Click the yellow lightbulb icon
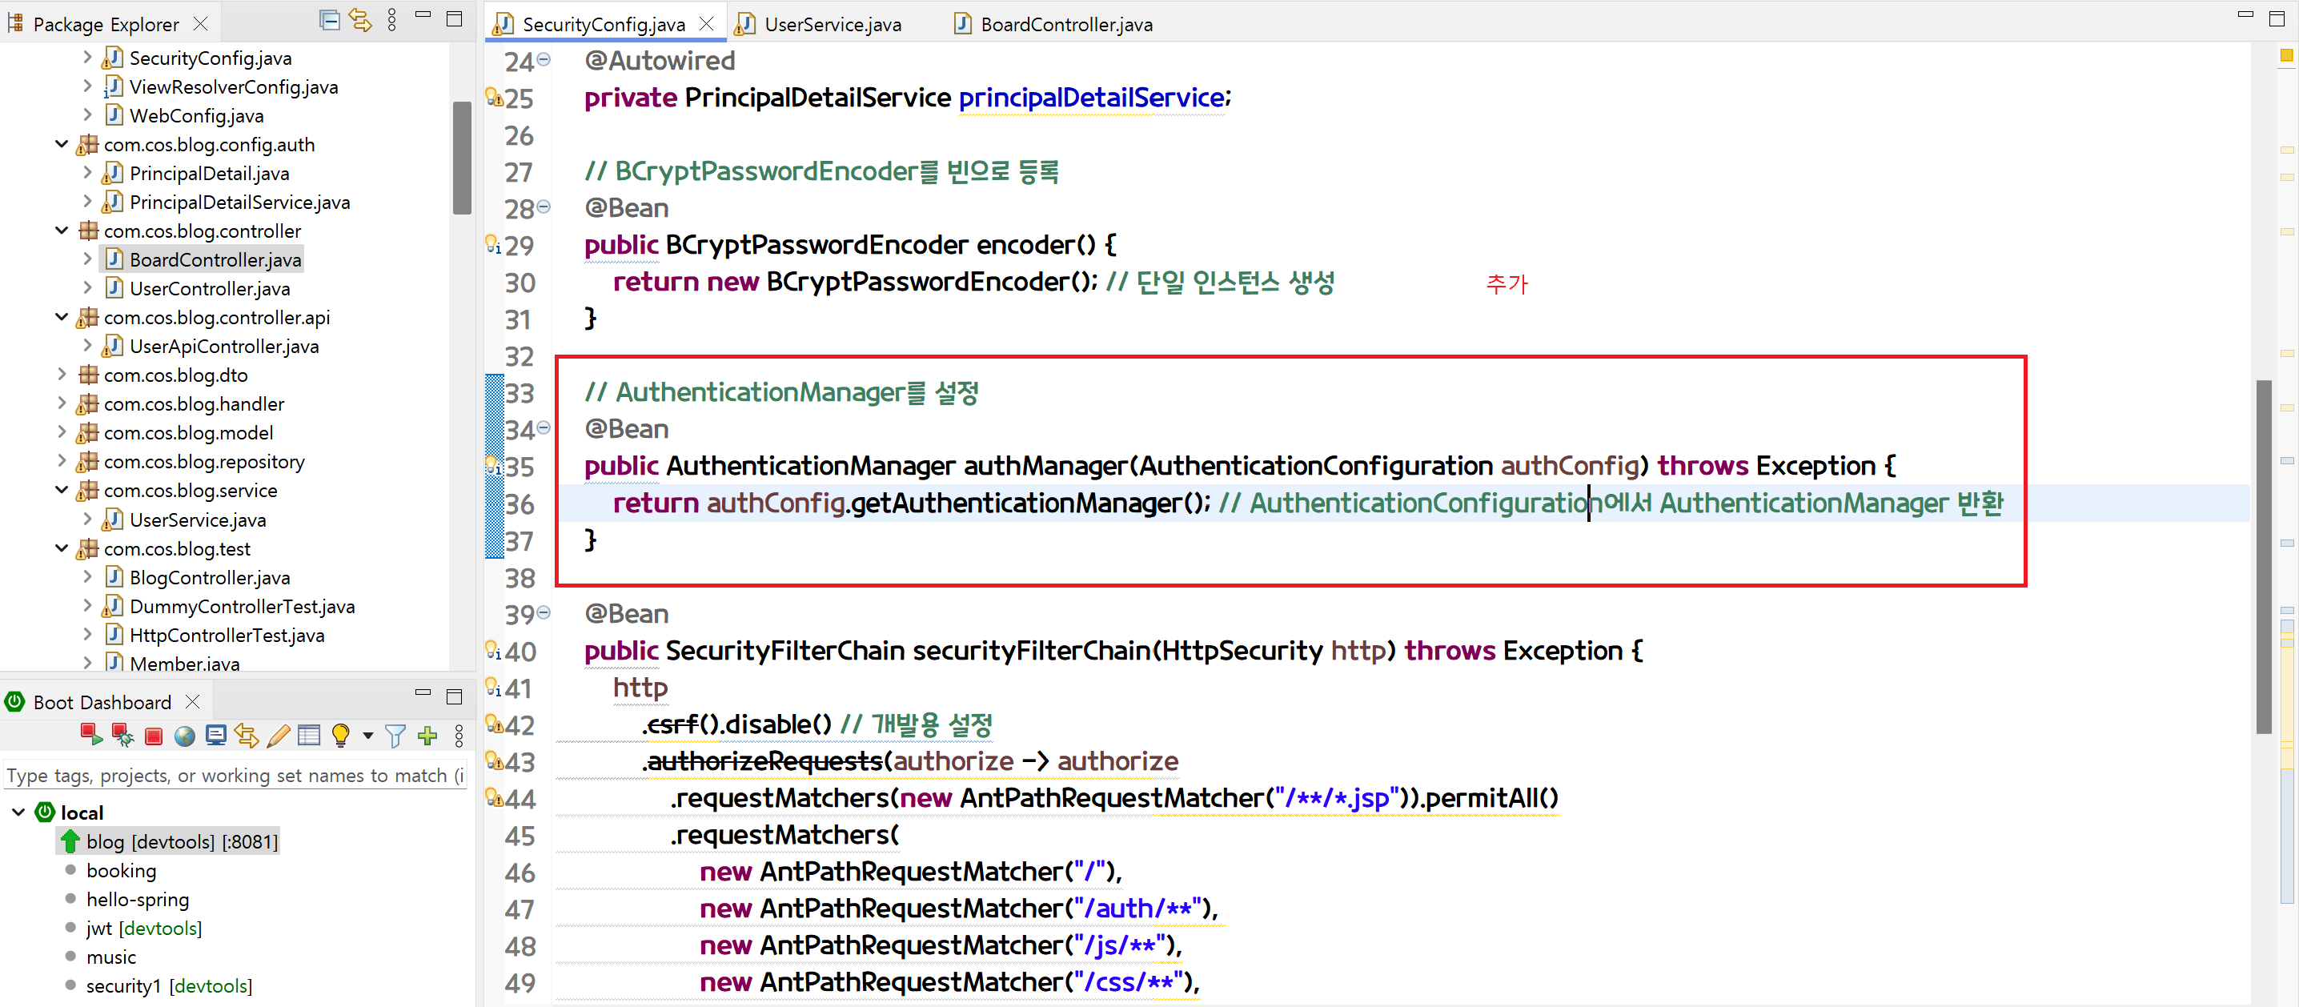The height and width of the screenshot is (1007, 2299). [x=340, y=735]
